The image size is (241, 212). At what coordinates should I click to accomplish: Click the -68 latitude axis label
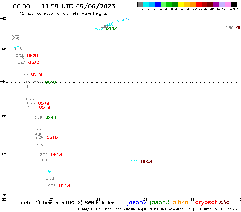[3, 154]
